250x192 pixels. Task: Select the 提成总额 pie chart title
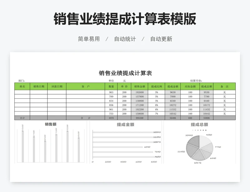(199, 125)
